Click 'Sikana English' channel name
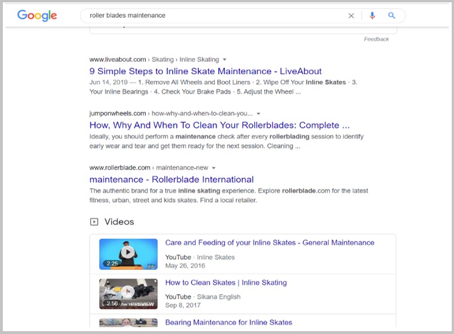The image size is (454, 334). 218,297
